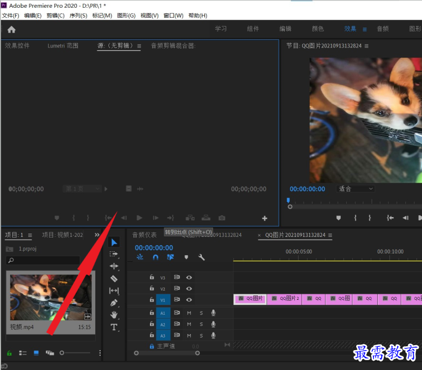The width and height of the screenshot is (422, 370).
Task: Enable voice-over record on track A1
Action: coord(213,313)
